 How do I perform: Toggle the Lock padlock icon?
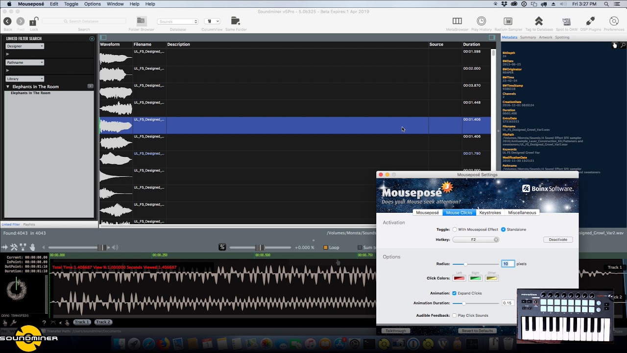click(33, 22)
